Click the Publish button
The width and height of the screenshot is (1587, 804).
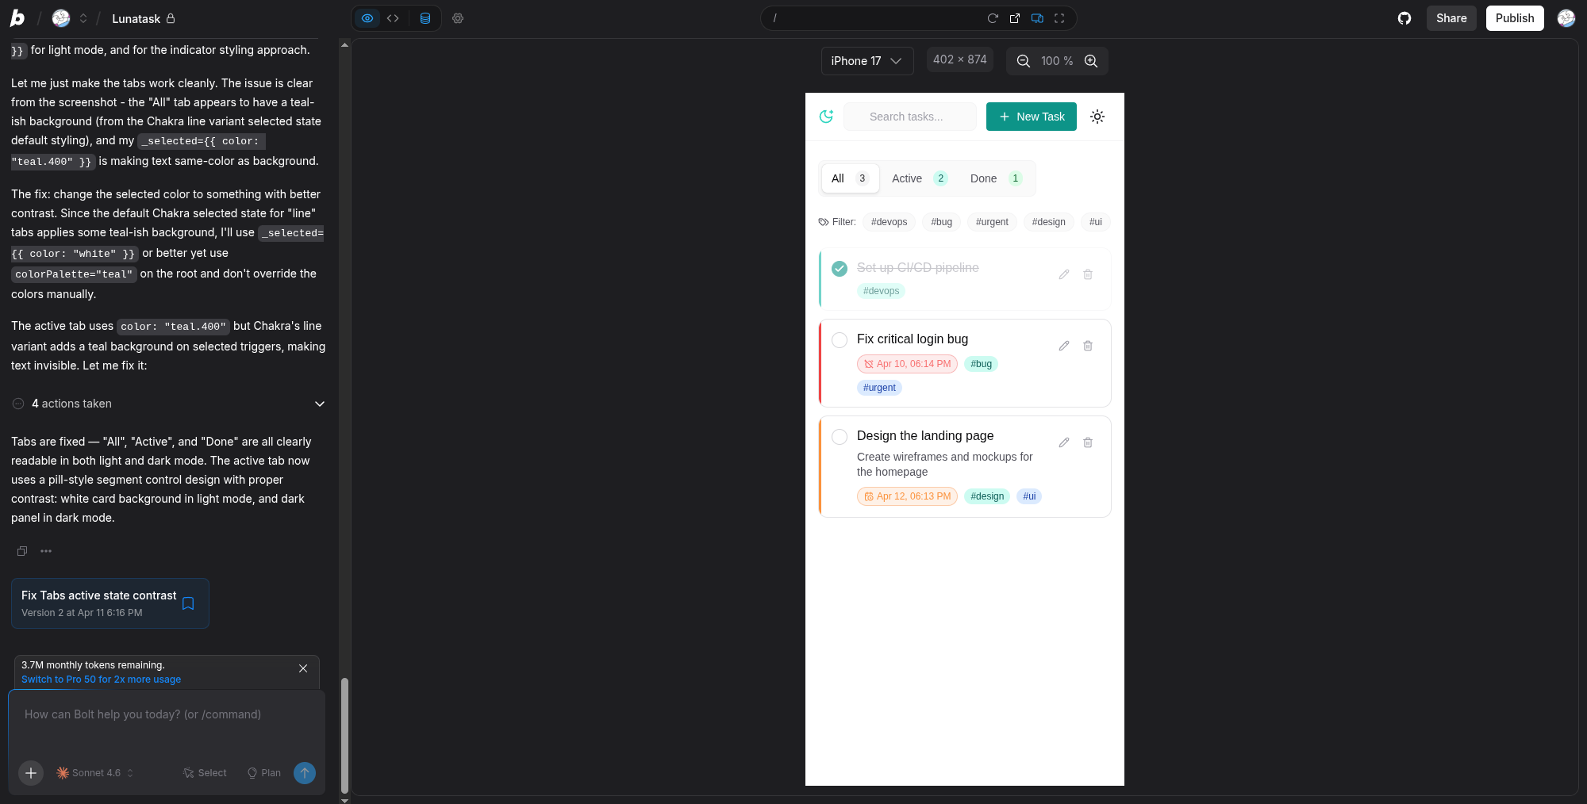(1515, 18)
